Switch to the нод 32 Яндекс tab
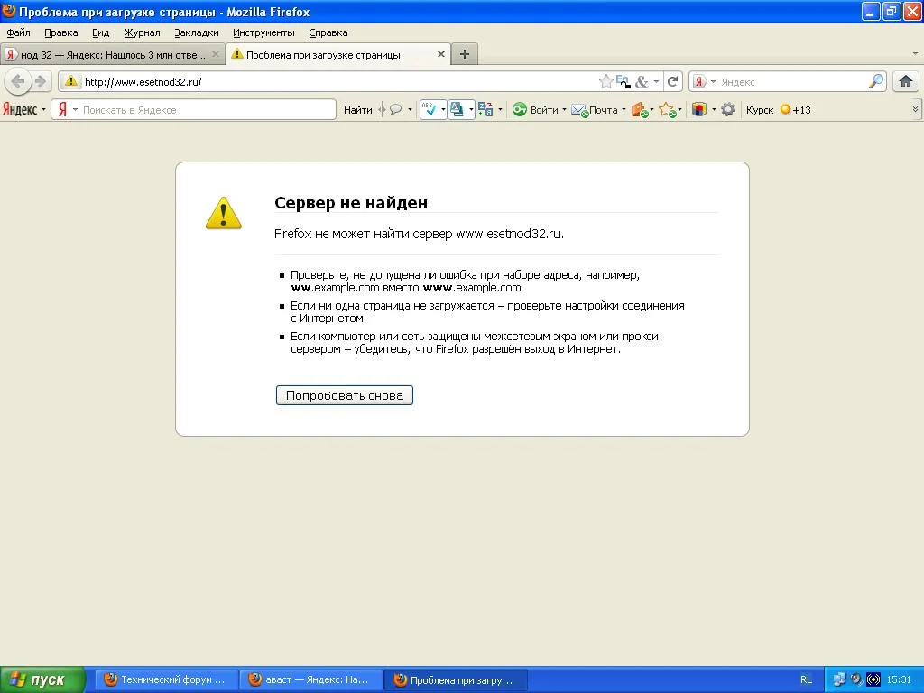The image size is (924, 693). point(113,55)
